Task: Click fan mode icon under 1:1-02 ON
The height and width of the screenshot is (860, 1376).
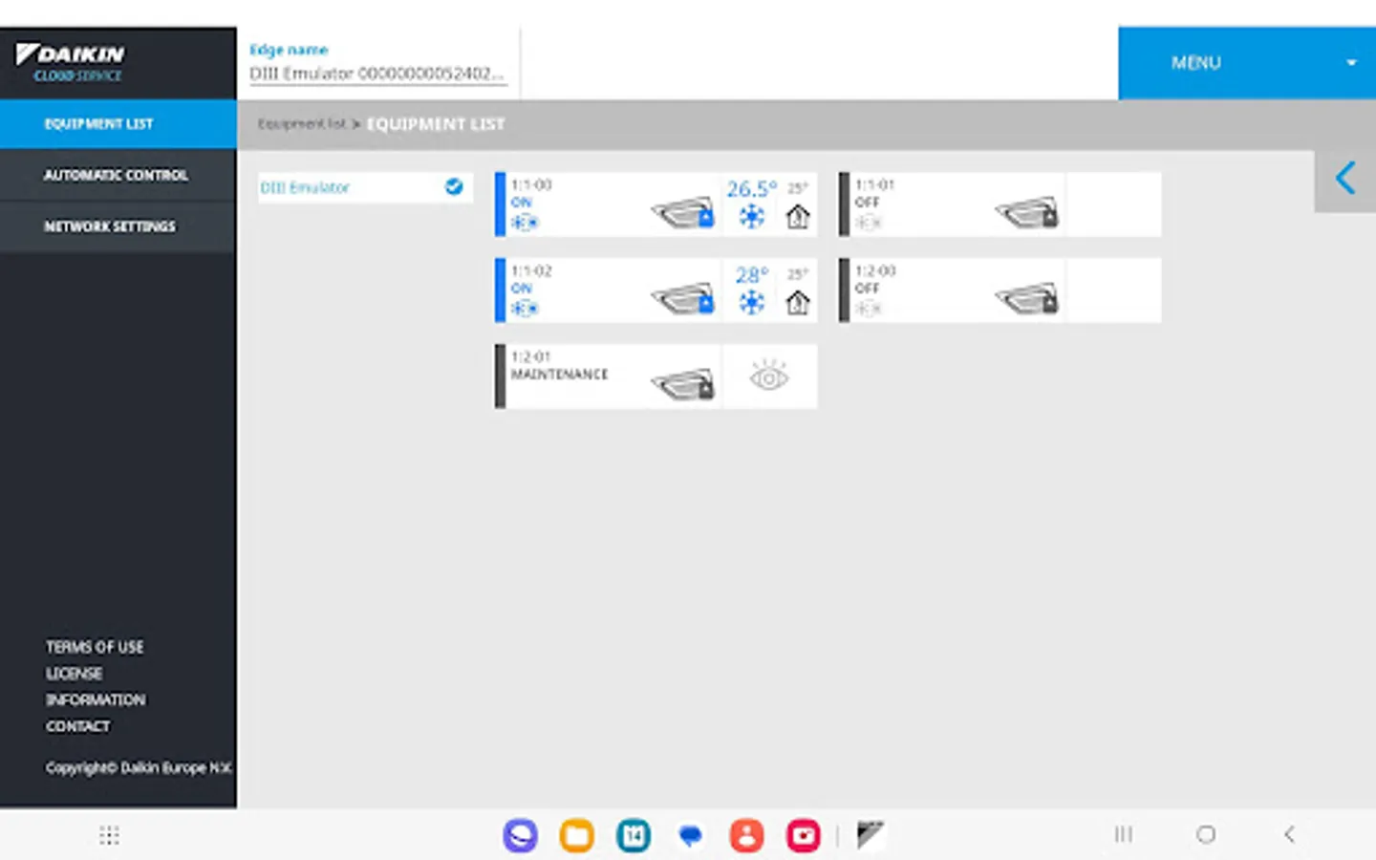Action: tap(525, 309)
